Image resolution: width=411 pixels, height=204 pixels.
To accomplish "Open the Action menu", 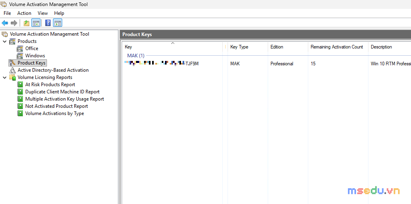I will click(24, 13).
